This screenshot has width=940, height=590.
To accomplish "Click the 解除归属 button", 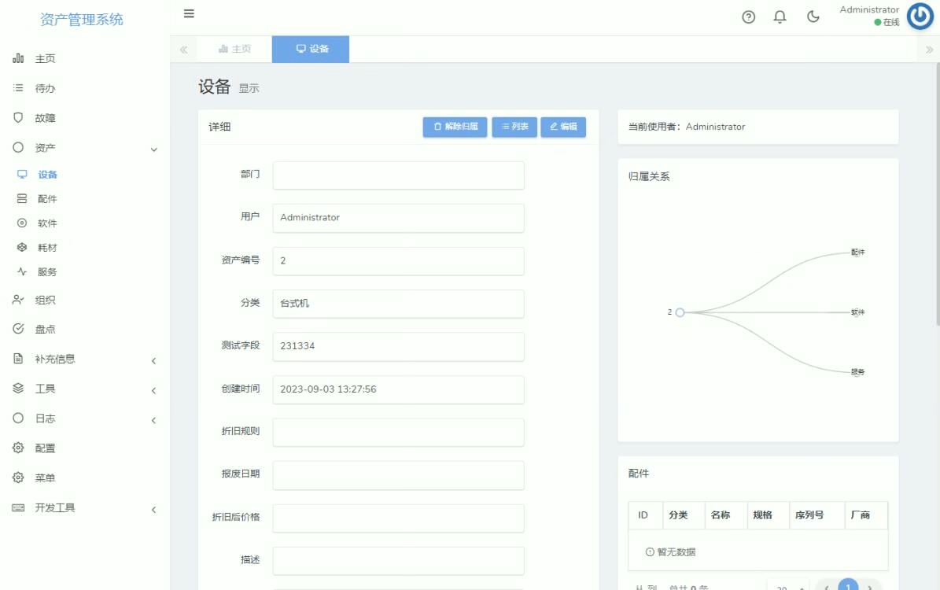I will coord(455,127).
